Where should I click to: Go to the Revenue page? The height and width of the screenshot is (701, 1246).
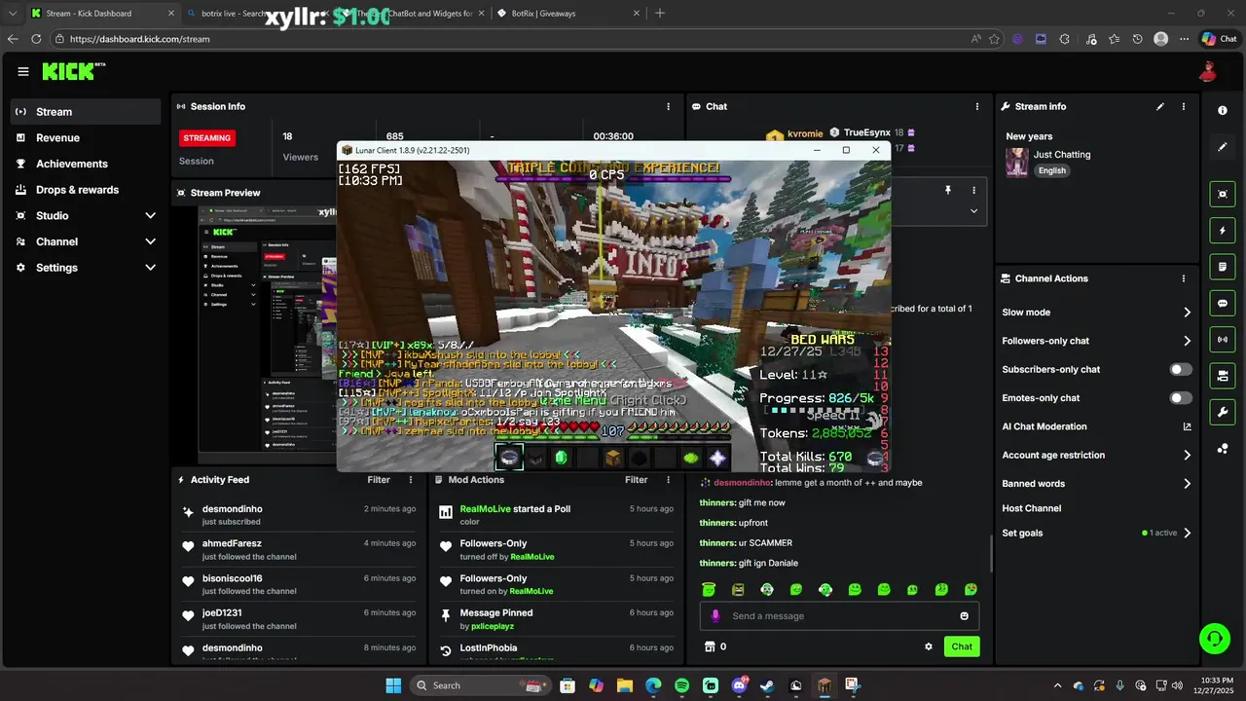click(86, 138)
